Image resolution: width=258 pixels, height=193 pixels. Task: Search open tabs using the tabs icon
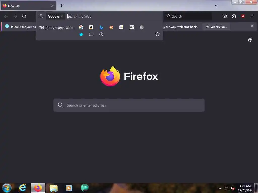click(91, 34)
